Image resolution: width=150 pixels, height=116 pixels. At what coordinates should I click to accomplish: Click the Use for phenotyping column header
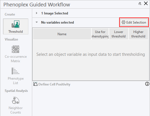[100, 34]
